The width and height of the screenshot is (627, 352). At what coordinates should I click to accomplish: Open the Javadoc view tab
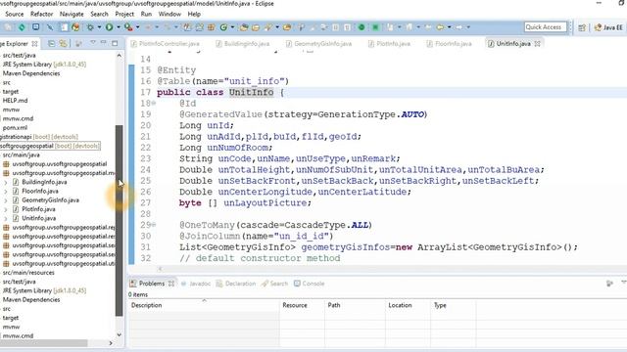pos(196,284)
